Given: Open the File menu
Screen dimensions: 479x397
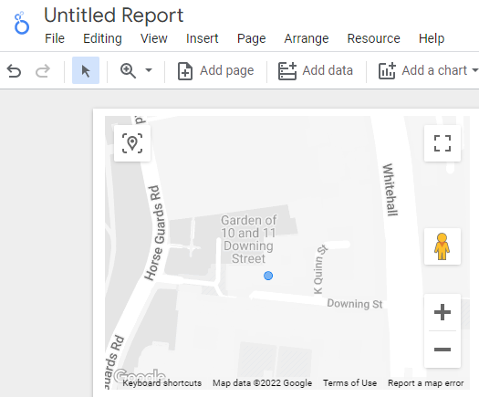Looking at the screenshot, I should pos(55,39).
